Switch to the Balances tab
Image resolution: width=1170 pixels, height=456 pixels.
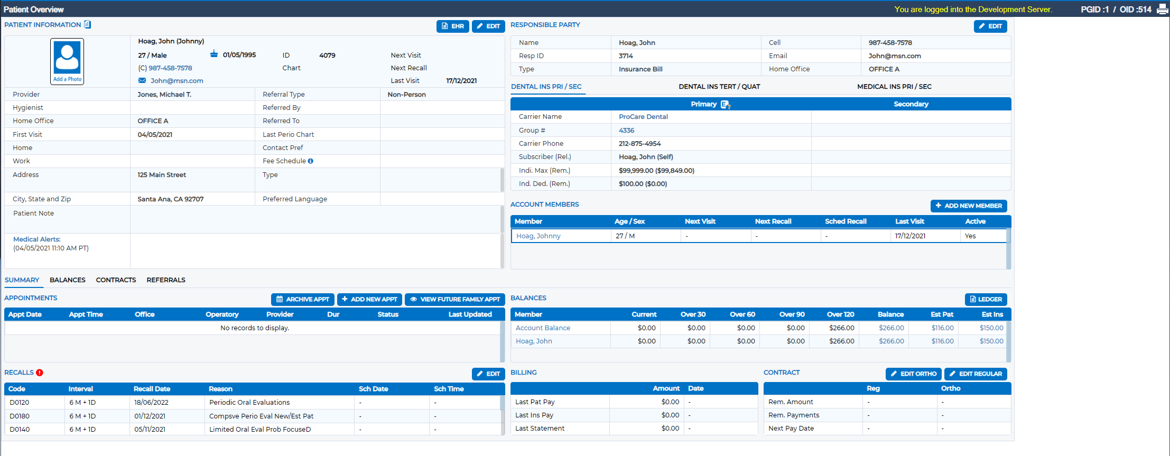68,280
